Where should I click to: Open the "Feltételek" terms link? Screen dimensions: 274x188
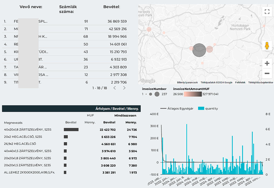(x=240, y=82)
